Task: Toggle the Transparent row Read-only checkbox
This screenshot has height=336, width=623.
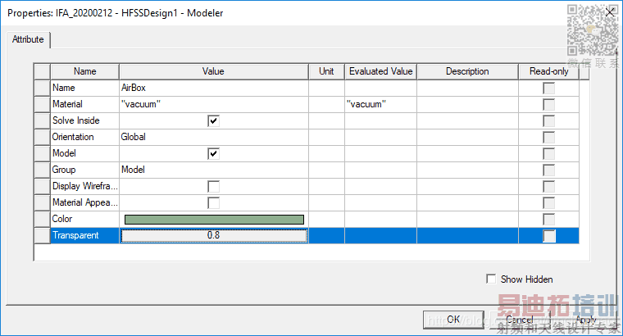Action: 549,236
